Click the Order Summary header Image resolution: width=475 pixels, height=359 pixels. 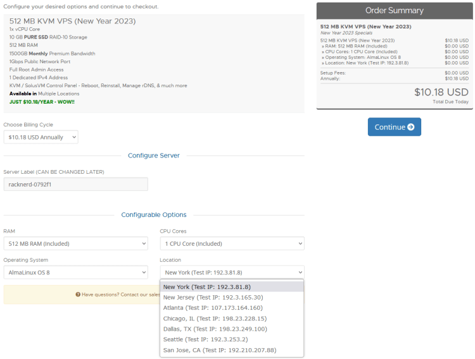pos(394,11)
